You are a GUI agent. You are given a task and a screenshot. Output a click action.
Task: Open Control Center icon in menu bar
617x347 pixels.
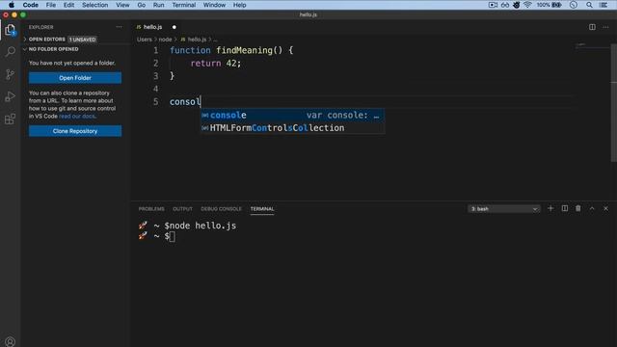604,5
